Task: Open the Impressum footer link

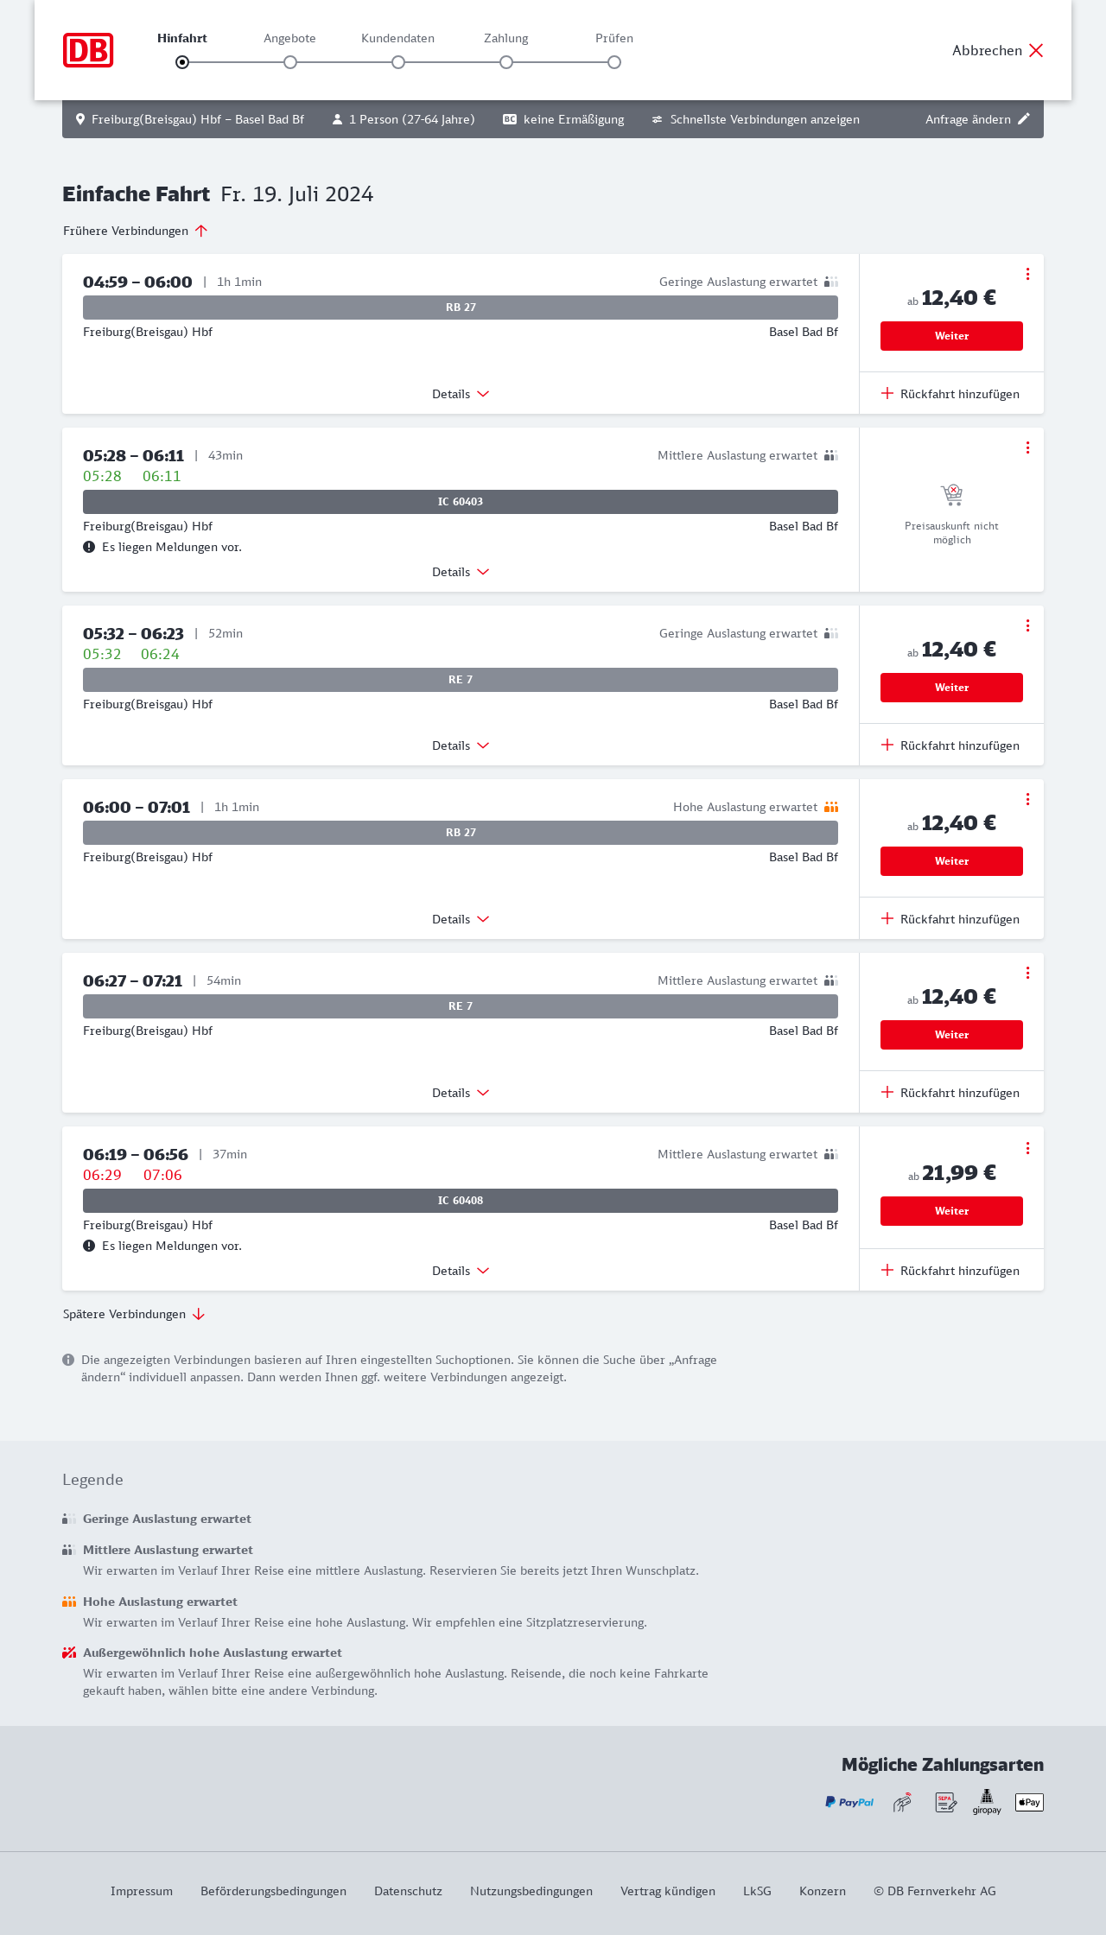Action: (x=142, y=1891)
